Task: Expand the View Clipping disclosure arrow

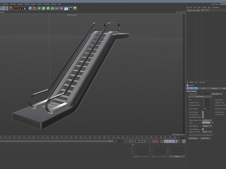Action: click(x=187, y=126)
